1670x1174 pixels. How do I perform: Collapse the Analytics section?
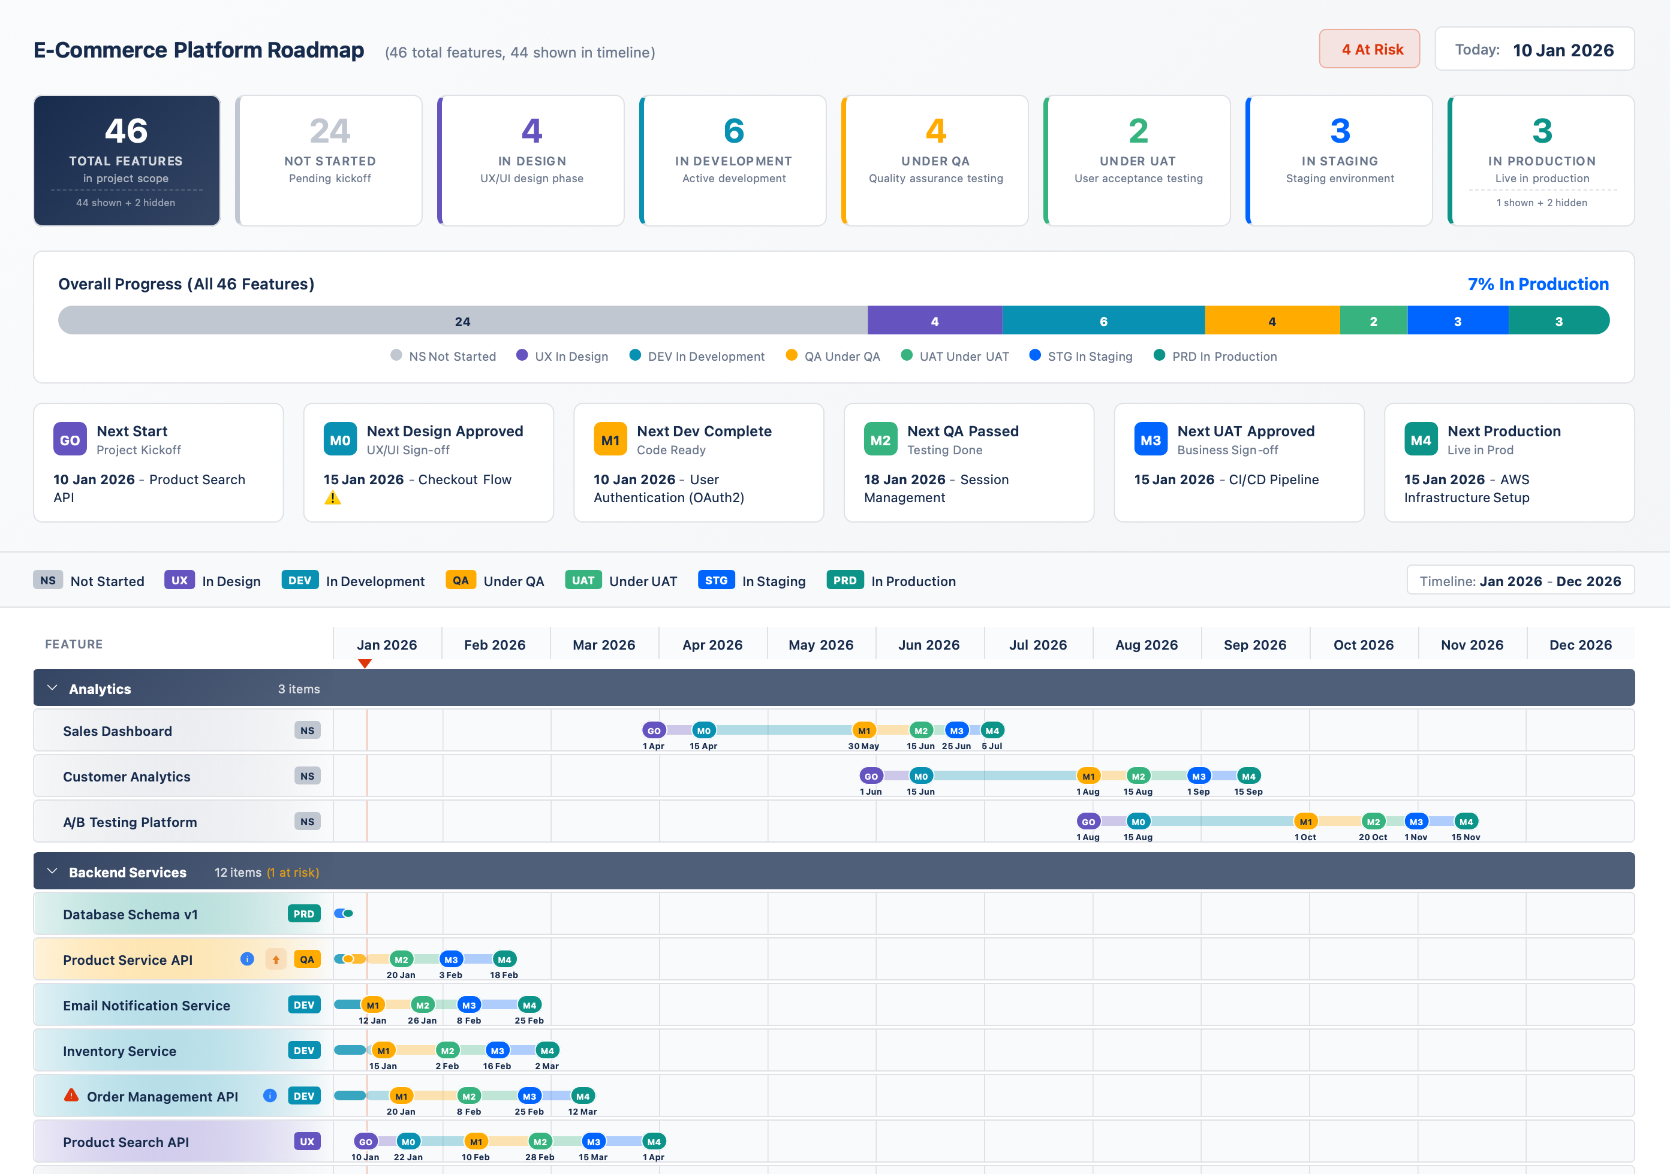pos(51,688)
